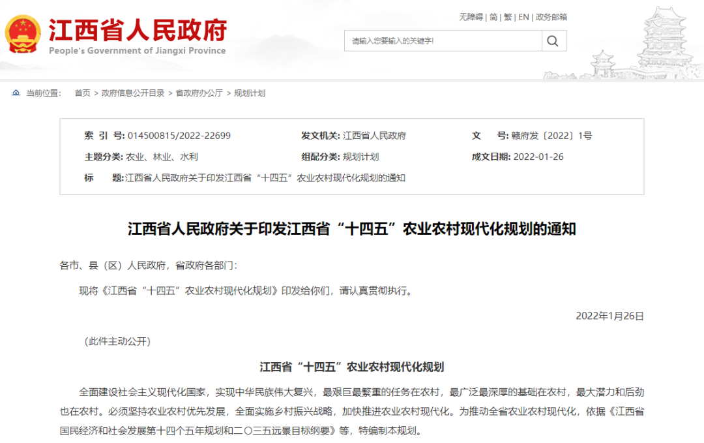Click the 成文日期 value 2022-01-26
Viewport: 704px width, 443px height.
[x=538, y=157]
